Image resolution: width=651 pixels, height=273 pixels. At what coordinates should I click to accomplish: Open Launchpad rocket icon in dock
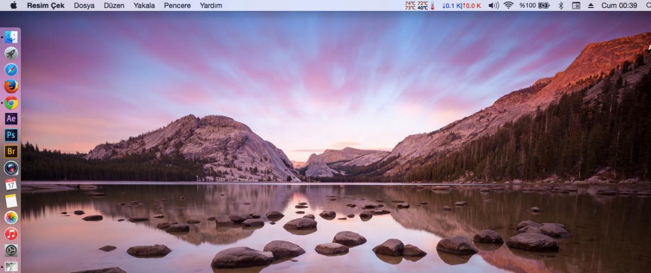tap(11, 54)
